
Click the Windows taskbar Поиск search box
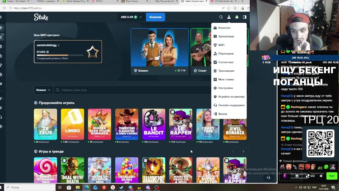(x=30, y=188)
